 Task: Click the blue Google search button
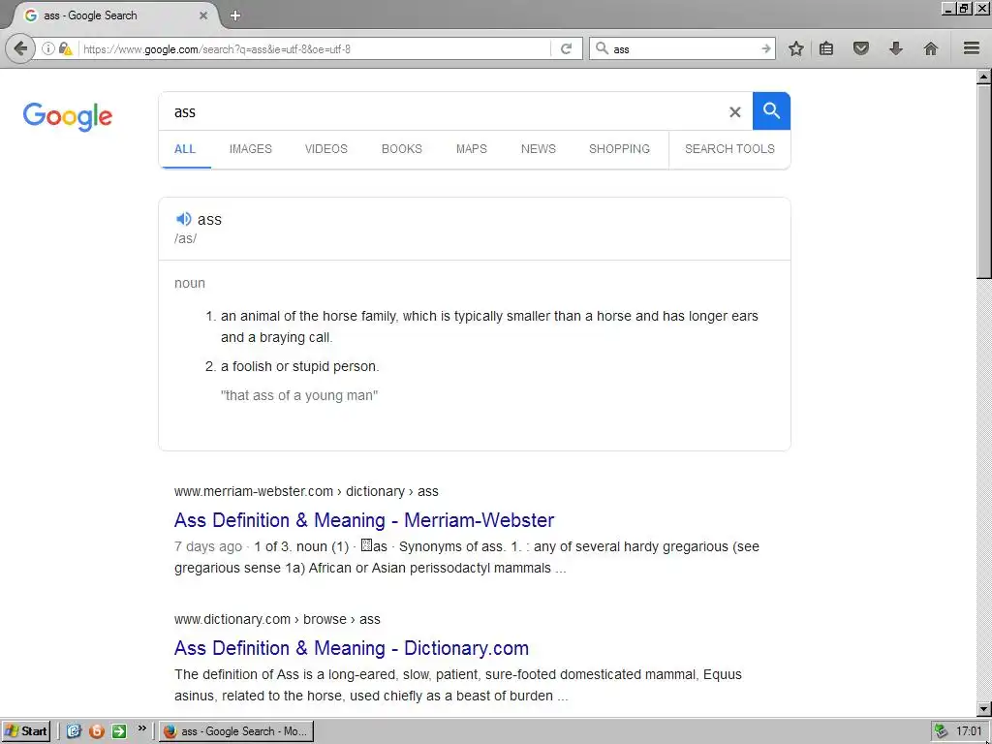pyautogui.click(x=771, y=110)
